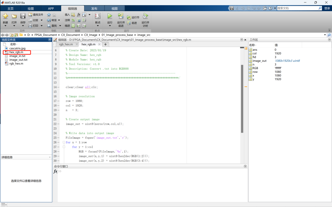Click the Open (打开) folder icon

coord(14,16)
